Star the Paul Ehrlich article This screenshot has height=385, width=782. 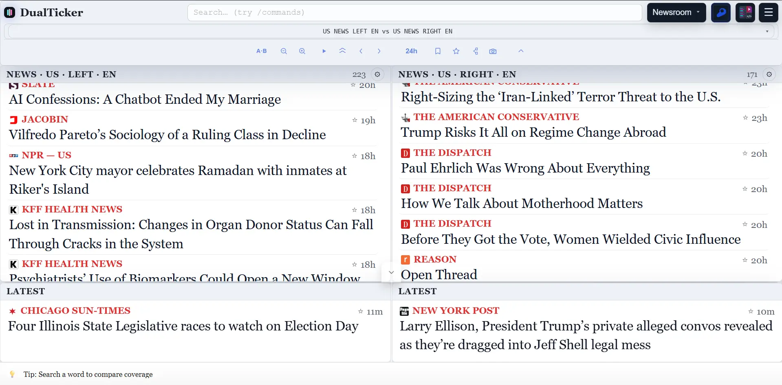tap(745, 153)
